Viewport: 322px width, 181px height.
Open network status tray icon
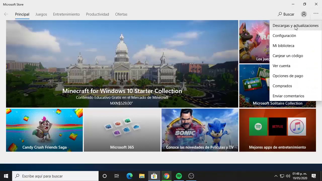tap(282, 176)
